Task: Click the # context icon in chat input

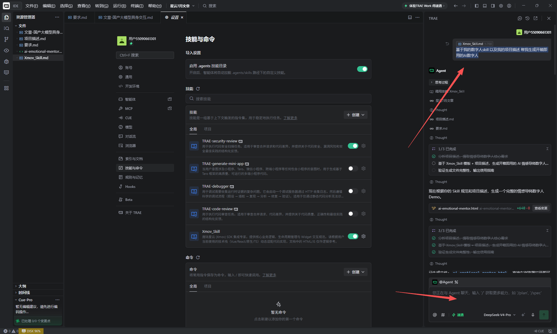Action: (443, 315)
